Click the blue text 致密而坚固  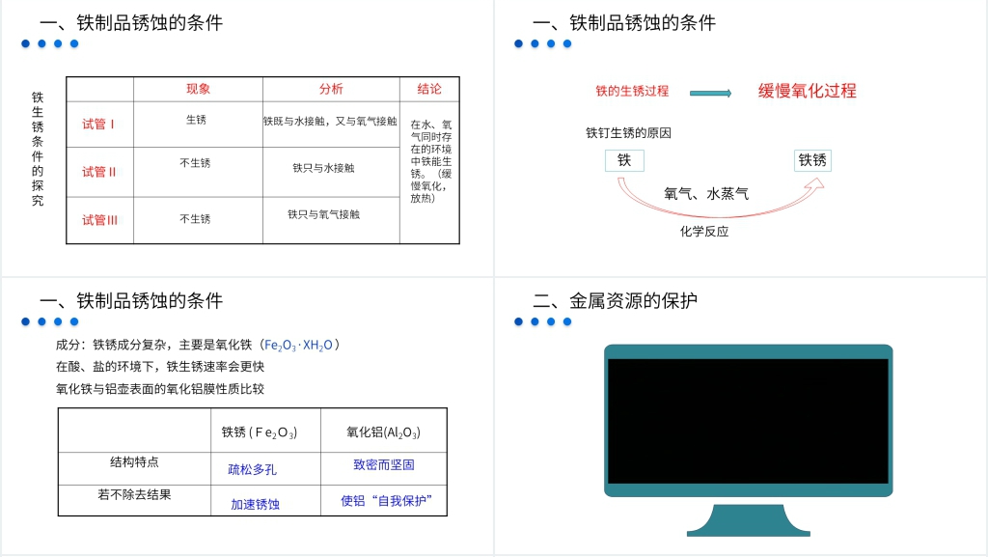pyautogui.click(x=384, y=464)
